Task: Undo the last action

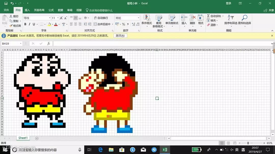Action: click(12, 3)
